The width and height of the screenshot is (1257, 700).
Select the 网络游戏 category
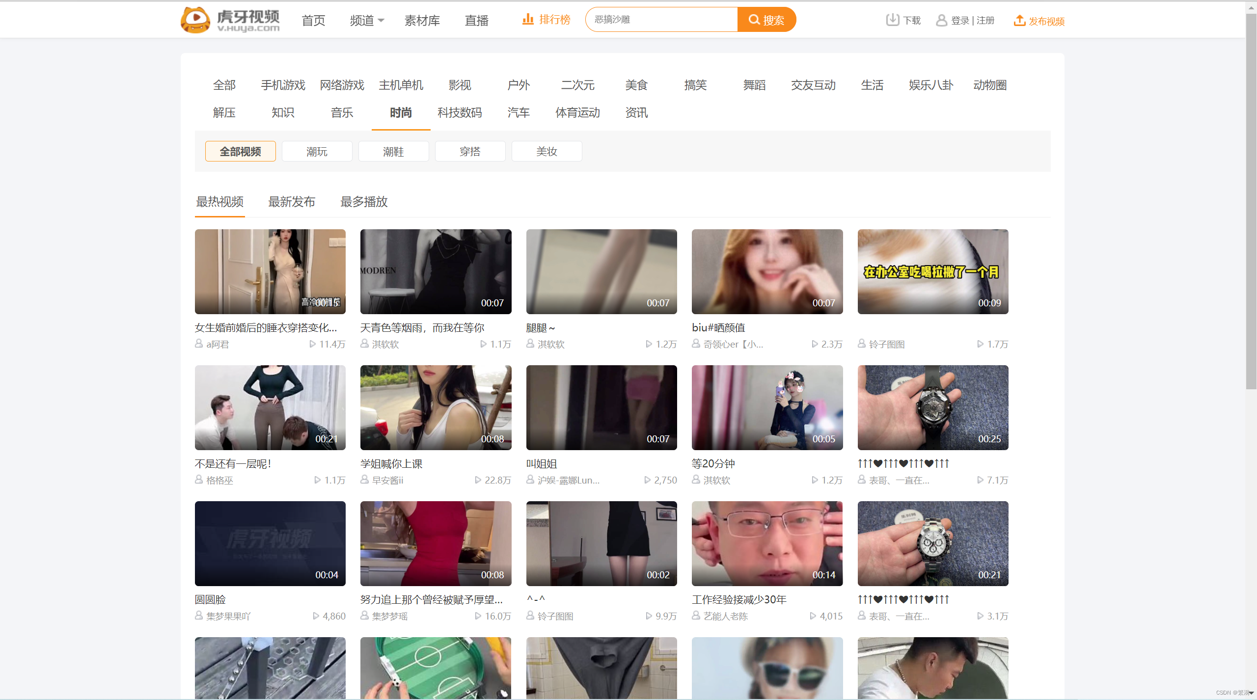coord(342,85)
